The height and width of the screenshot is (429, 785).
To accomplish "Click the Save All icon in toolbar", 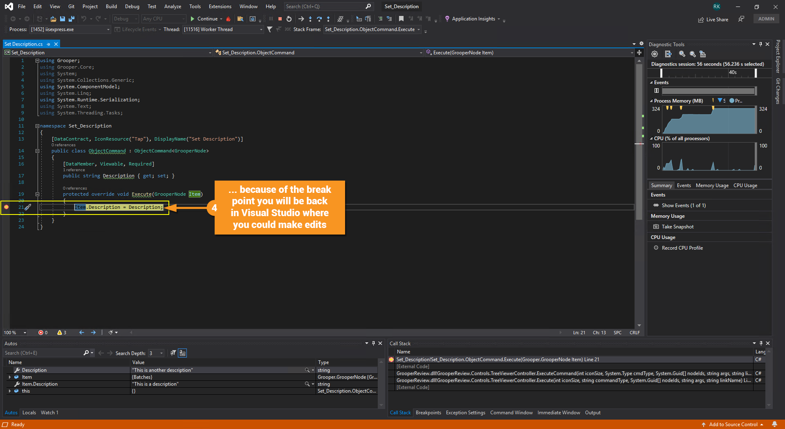I will 72,19.
